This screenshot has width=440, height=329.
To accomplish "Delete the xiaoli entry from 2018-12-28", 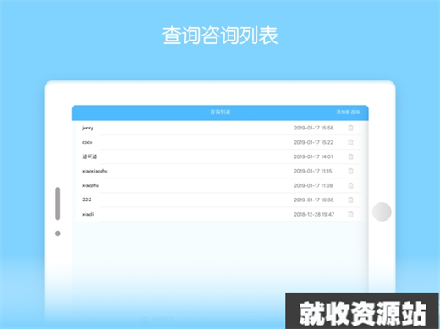I will [x=350, y=214].
